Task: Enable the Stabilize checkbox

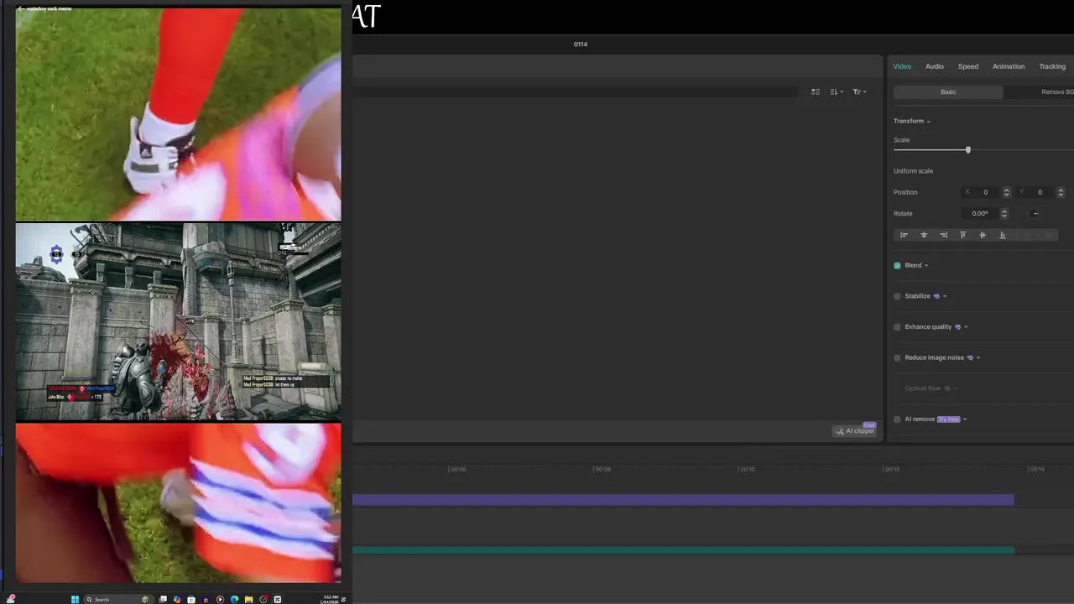Action: (897, 296)
